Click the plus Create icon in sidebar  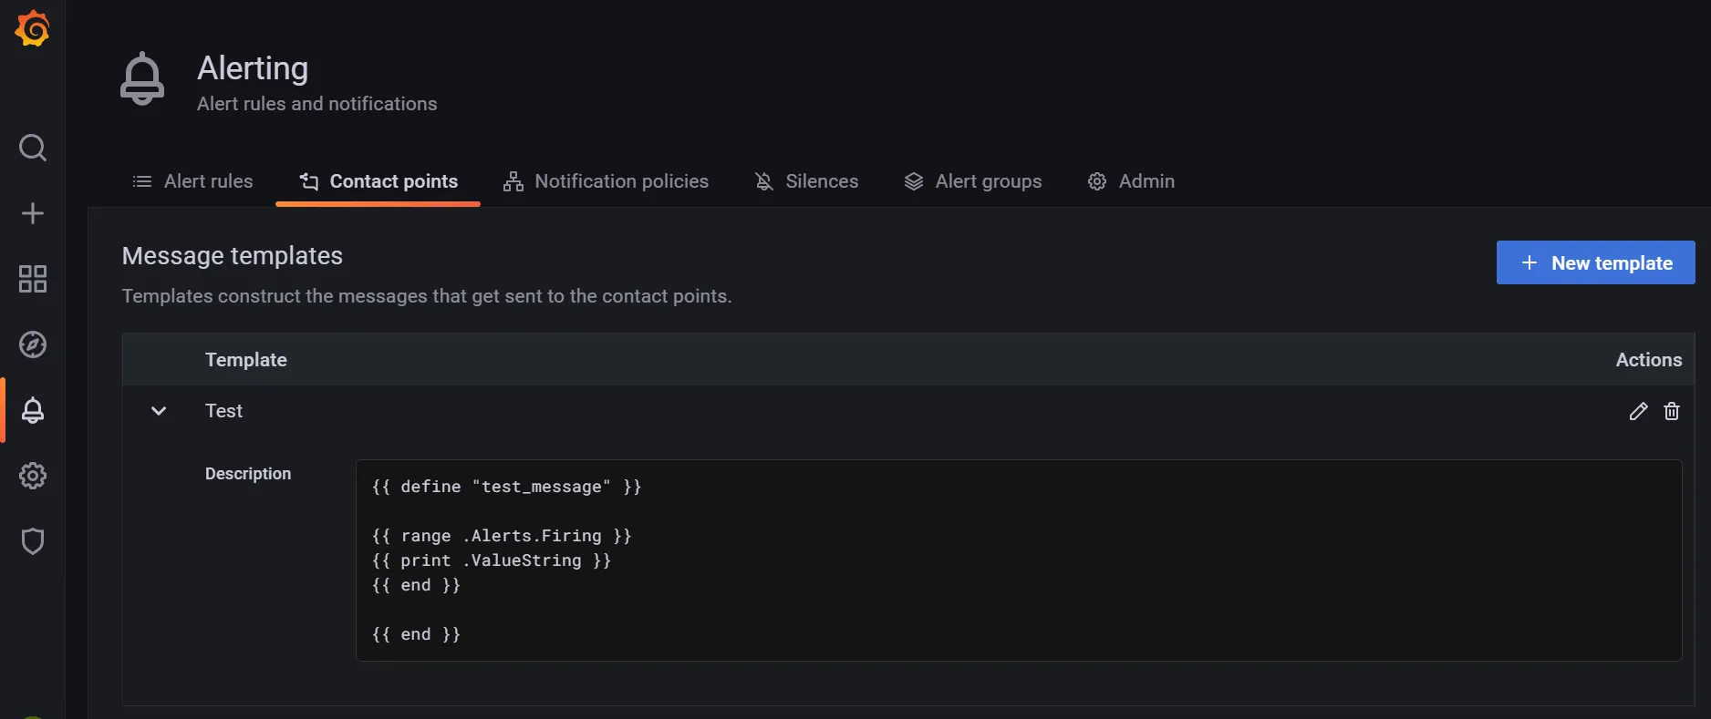(x=33, y=213)
